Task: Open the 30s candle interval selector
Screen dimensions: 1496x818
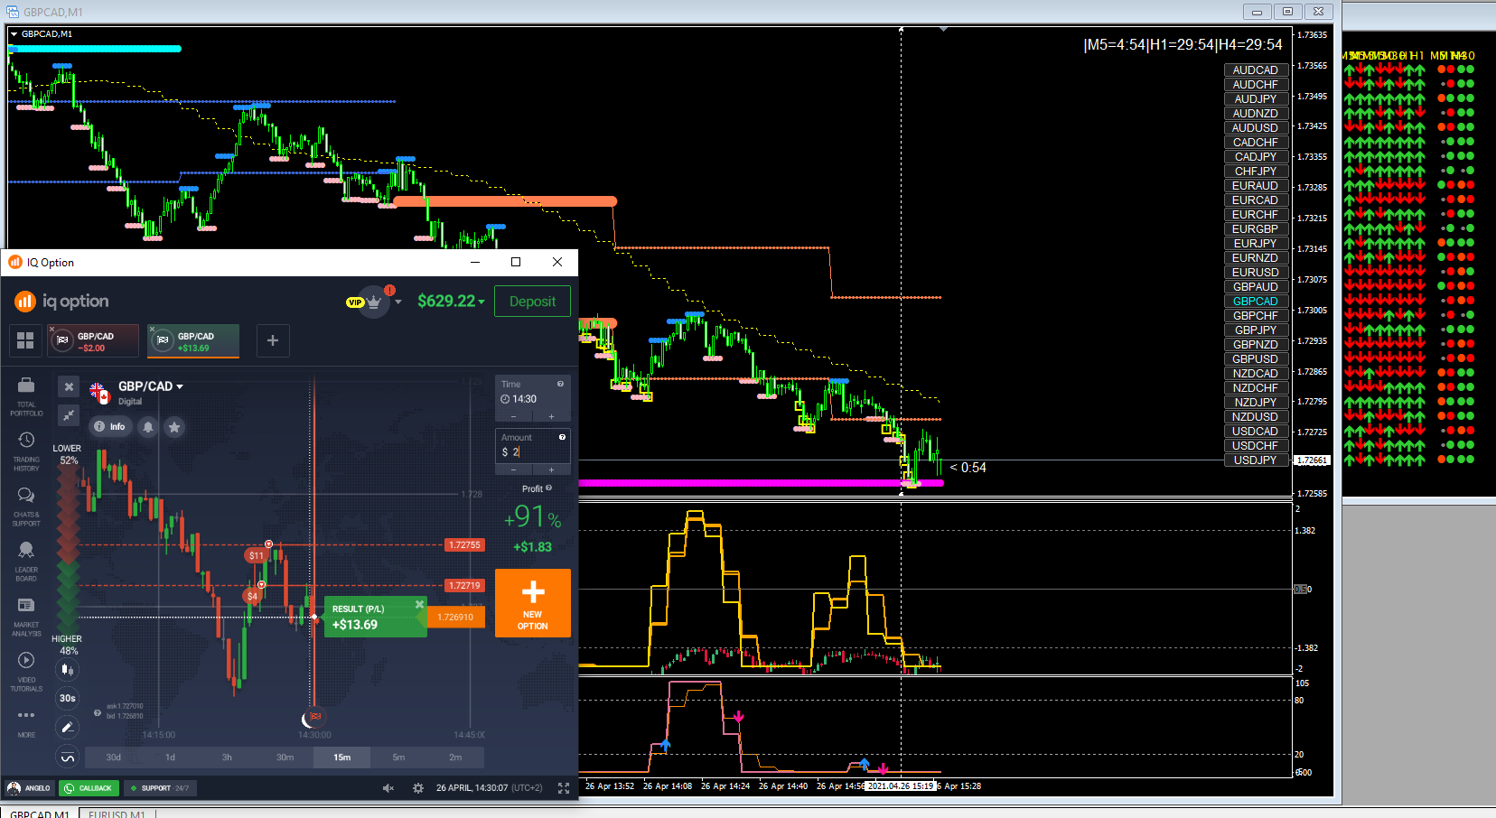Action: coord(67,698)
